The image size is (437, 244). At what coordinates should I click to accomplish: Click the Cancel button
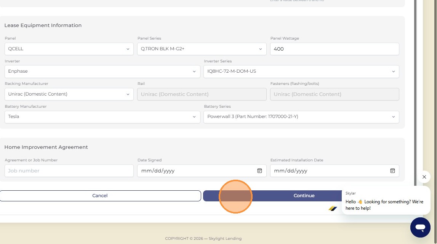tap(100, 196)
